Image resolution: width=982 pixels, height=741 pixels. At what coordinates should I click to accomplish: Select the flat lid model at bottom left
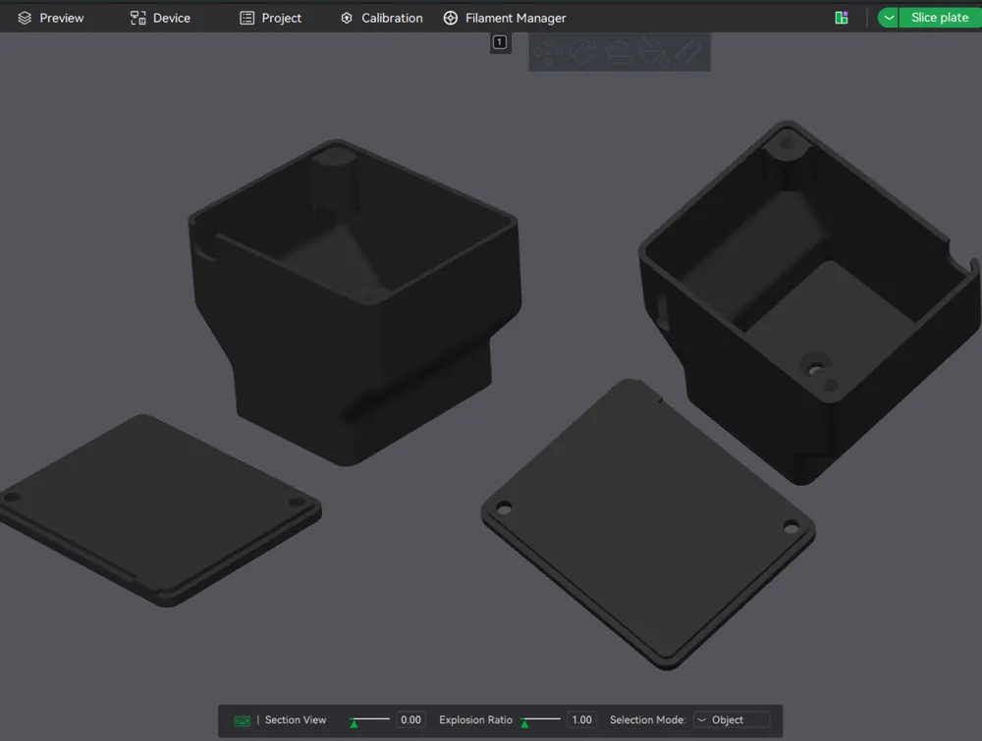[160, 510]
